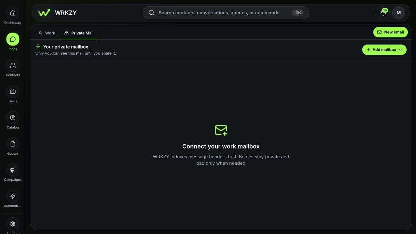
Task: Click the ⌘K shortcut badge
Action: 297,13
